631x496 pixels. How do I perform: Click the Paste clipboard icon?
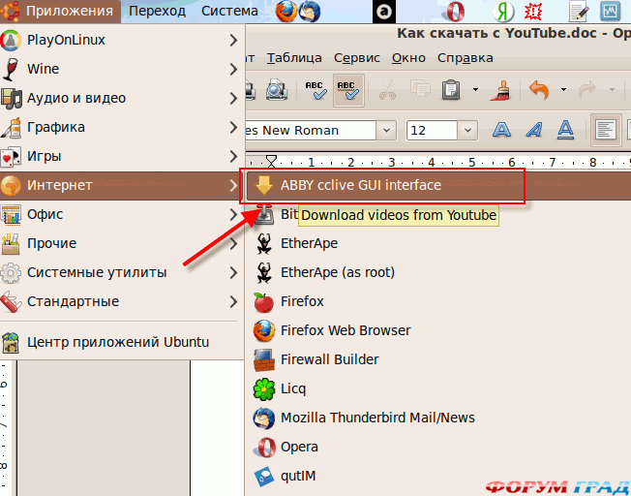click(451, 89)
